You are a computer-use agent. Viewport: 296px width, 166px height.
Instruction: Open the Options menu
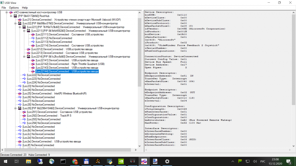(14, 8)
